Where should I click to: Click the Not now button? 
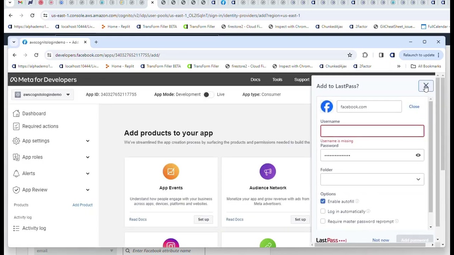(381, 240)
